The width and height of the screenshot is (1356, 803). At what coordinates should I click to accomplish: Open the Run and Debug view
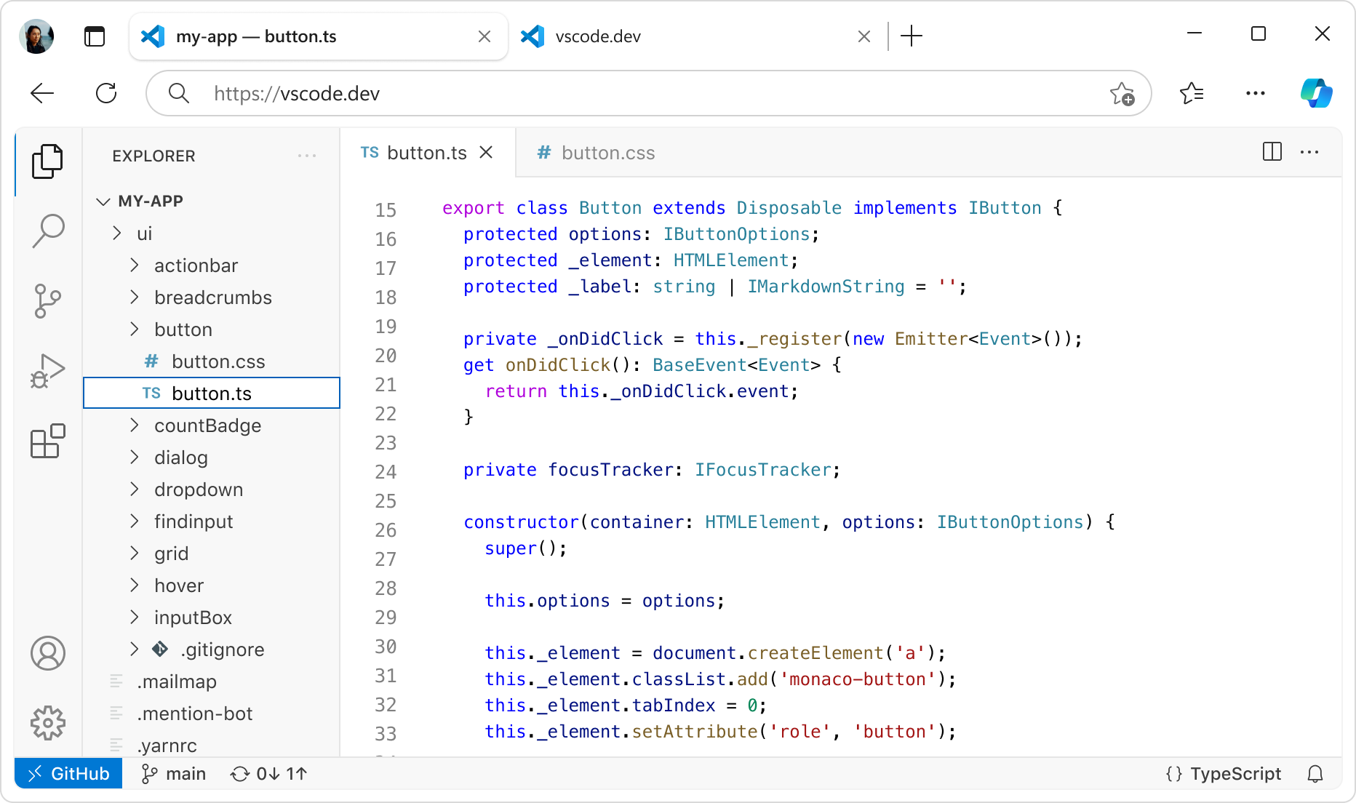(48, 370)
